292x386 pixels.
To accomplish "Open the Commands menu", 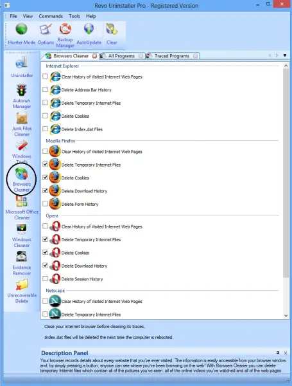I will point(51,16).
